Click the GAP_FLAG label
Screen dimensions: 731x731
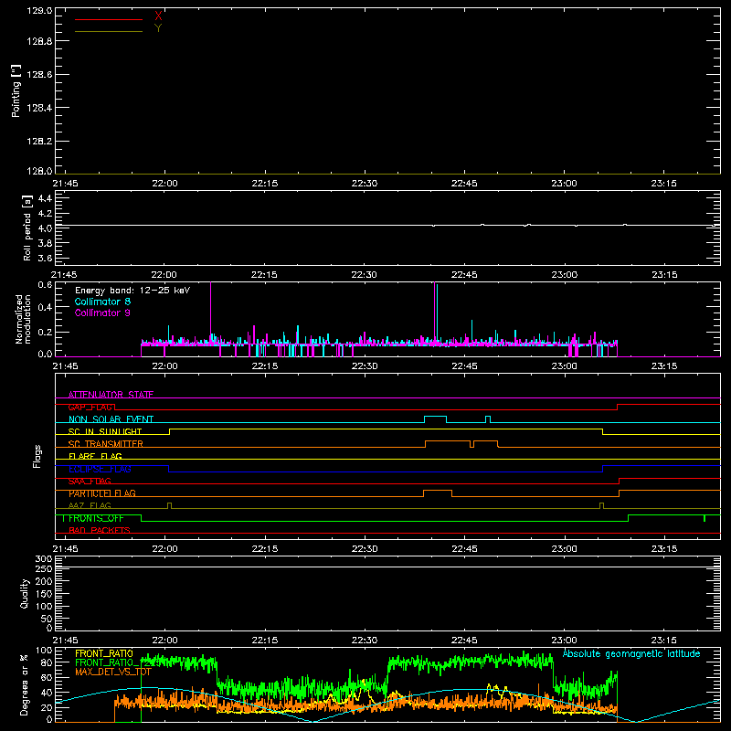pyautogui.click(x=91, y=407)
